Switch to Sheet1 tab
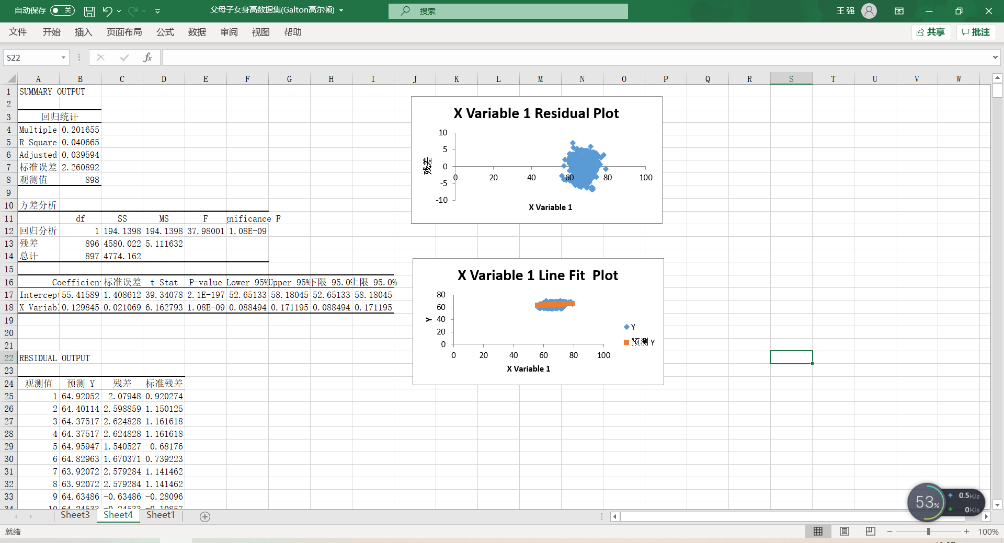Image resolution: width=1004 pixels, height=543 pixels. click(161, 515)
